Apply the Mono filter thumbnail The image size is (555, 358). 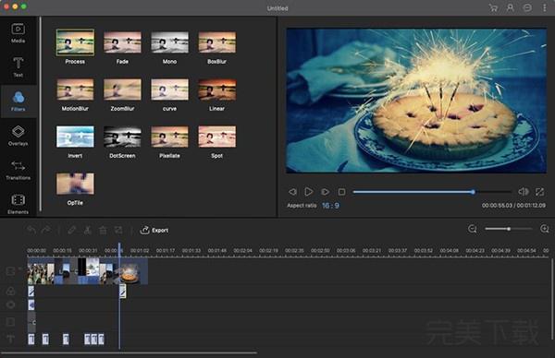tap(169, 42)
